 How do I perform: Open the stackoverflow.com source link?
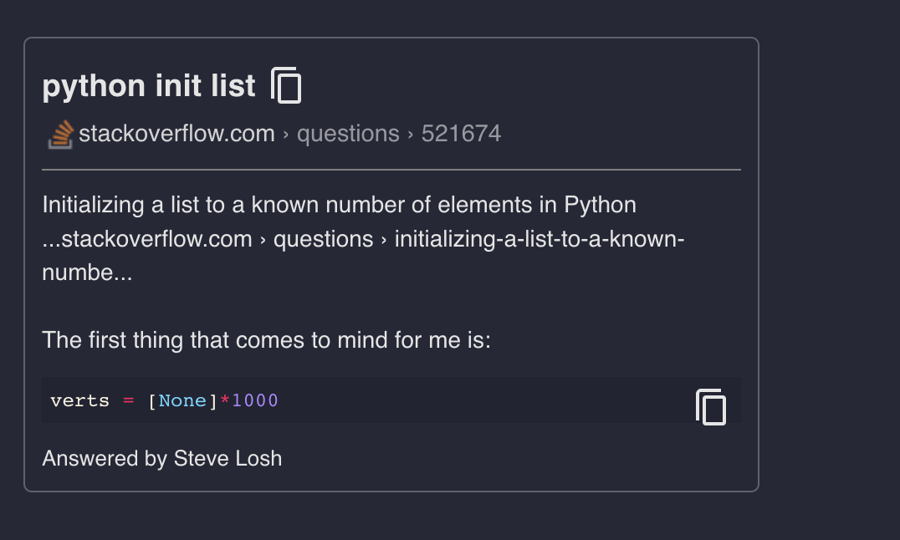pyautogui.click(x=176, y=134)
